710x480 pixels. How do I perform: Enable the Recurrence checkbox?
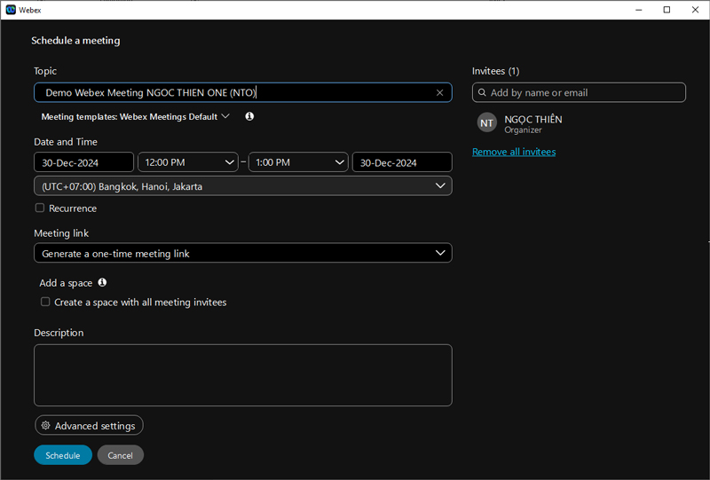pos(40,208)
